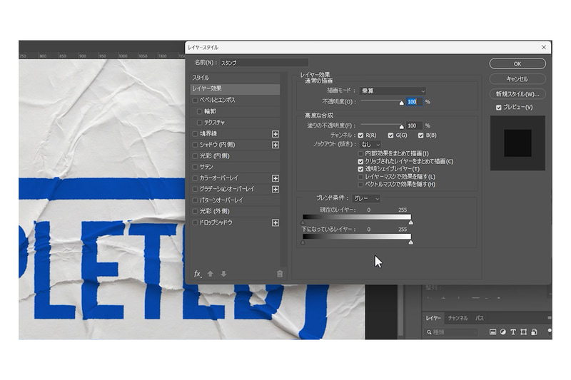Enable パターンオーバーレイ checkbox
The height and width of the screenshot is (380, 571).
[x=195, y=200]
